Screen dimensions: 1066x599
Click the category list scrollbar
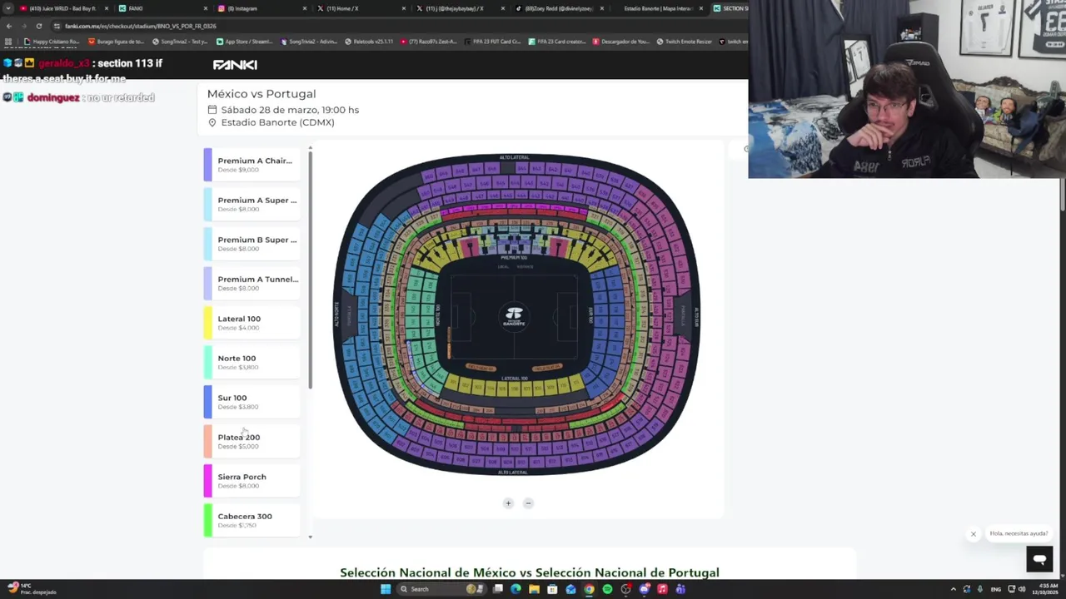pyautogui.click(x=310, y=270)
